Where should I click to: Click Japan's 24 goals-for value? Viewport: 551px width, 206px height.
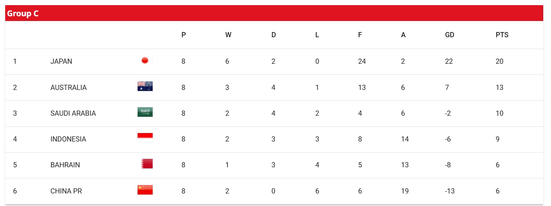(x=362, y=62)
